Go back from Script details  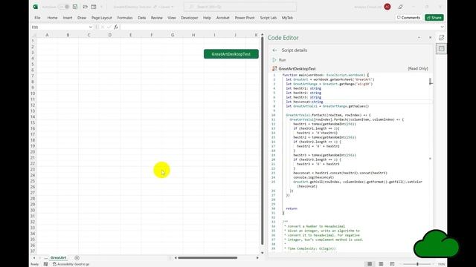[274, 50]
